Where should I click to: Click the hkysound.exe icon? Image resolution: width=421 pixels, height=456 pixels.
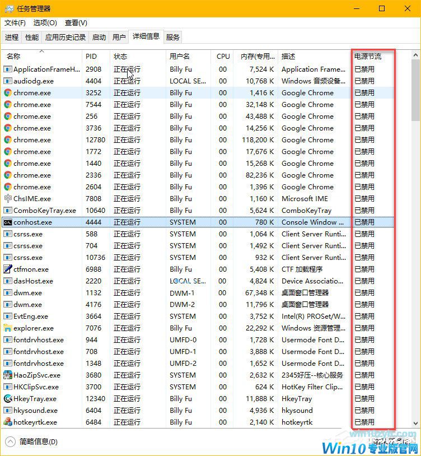(x=7, y=410)
